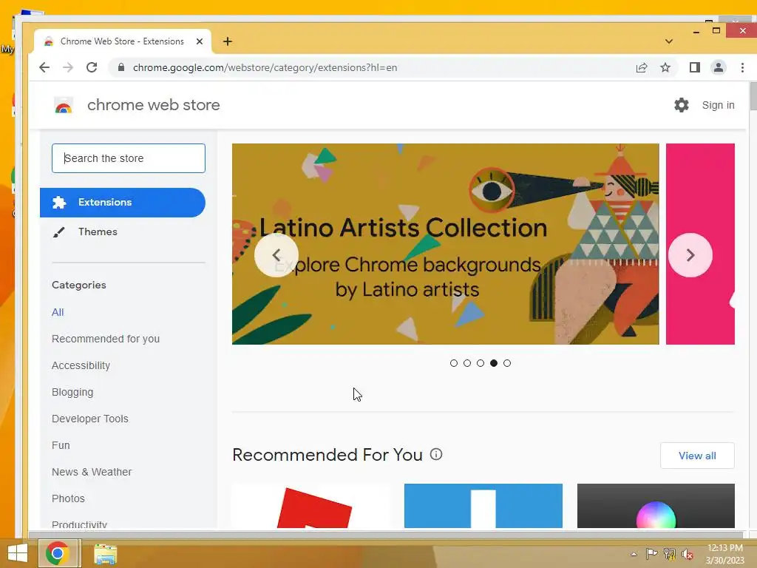Click the muted volume tray icon

pyautogui.click(x=688, y=554)
